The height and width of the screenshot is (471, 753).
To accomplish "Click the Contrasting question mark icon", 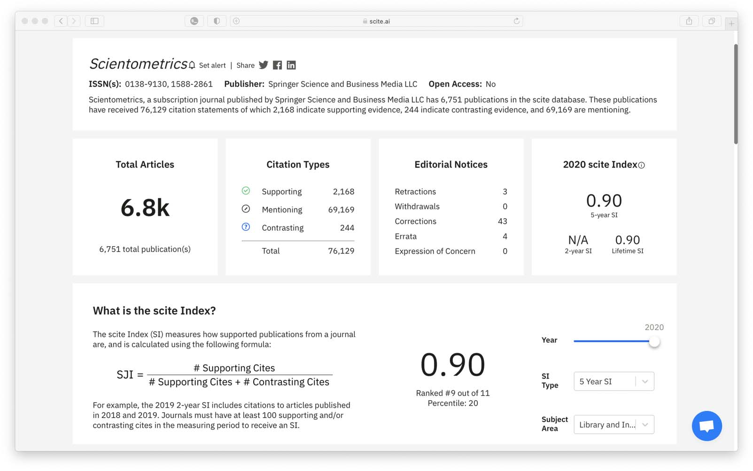I will click(246, 227).
